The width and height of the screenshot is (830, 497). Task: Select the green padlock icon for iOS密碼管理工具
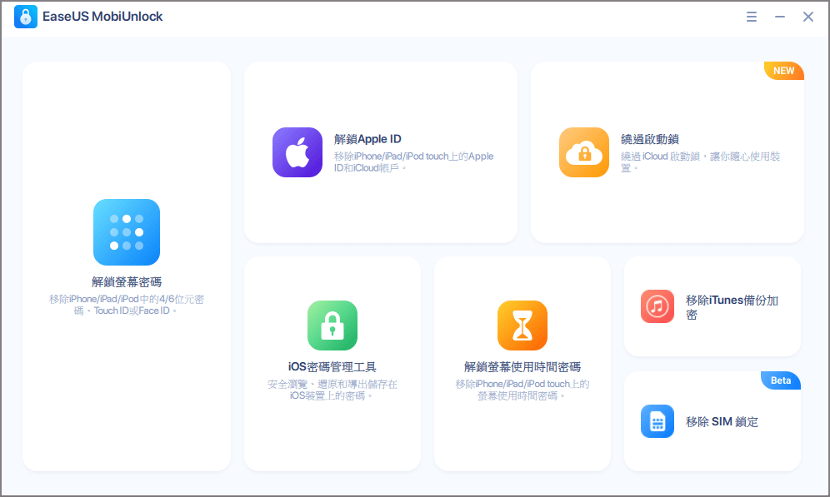coord(332,326)
